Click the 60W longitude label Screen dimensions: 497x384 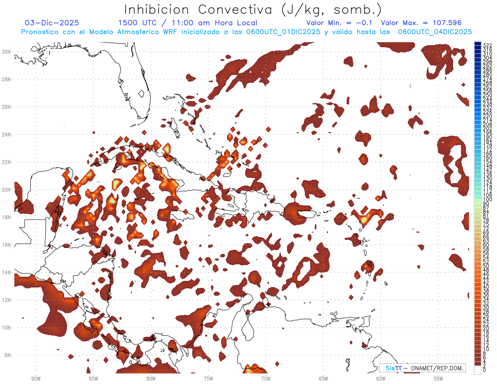click(x=381, y=379)
